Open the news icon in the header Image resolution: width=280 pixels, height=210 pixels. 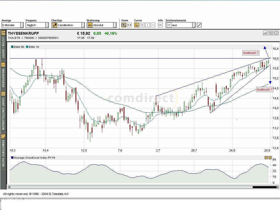tap(271, 33)
